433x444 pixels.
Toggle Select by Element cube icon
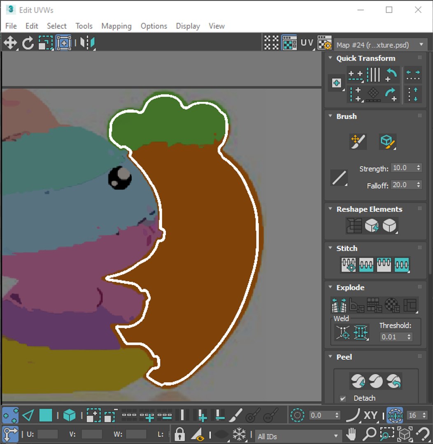pos(70,415)
